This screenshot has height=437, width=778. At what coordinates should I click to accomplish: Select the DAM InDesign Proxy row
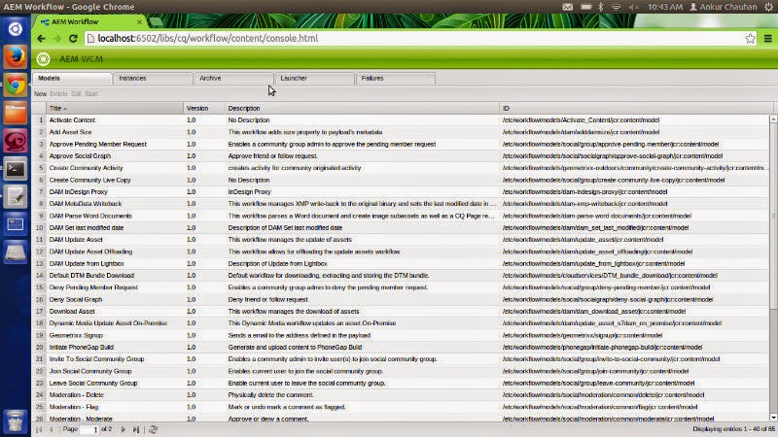pyautogui.click(x=401, y=191)
